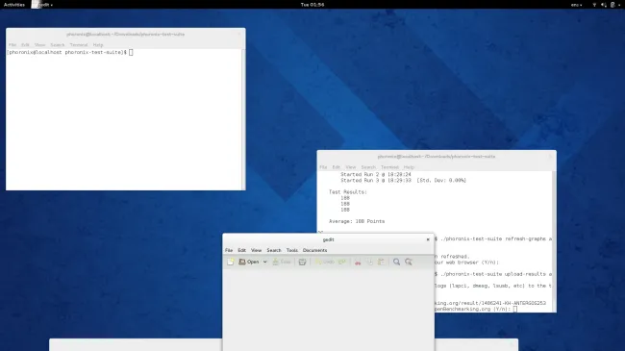625x351 pixels.
Task: Open the clock showing Tue 01:56
Action: pos(312,5)
